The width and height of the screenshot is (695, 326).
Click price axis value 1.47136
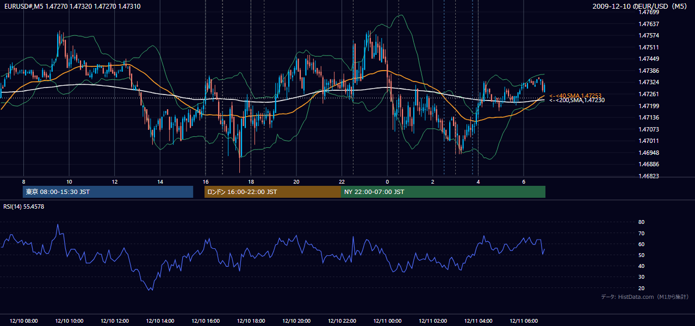tap(649, 117)
